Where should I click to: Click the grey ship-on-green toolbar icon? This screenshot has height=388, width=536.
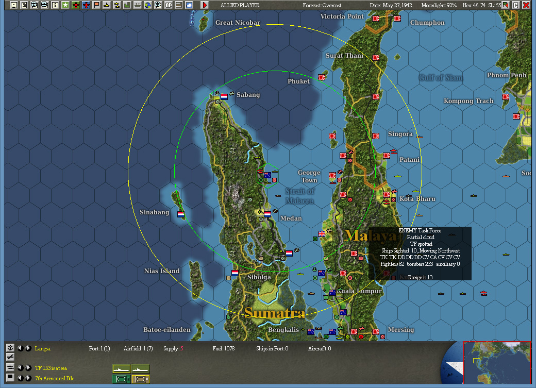coord(137,5)
